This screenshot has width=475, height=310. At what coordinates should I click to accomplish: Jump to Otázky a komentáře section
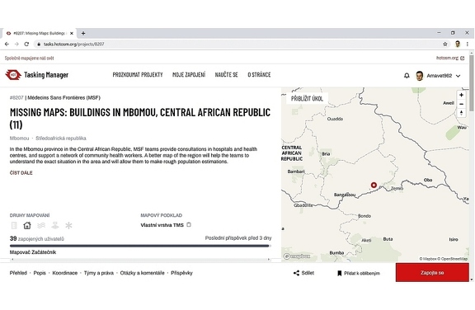tap(142, 273)
